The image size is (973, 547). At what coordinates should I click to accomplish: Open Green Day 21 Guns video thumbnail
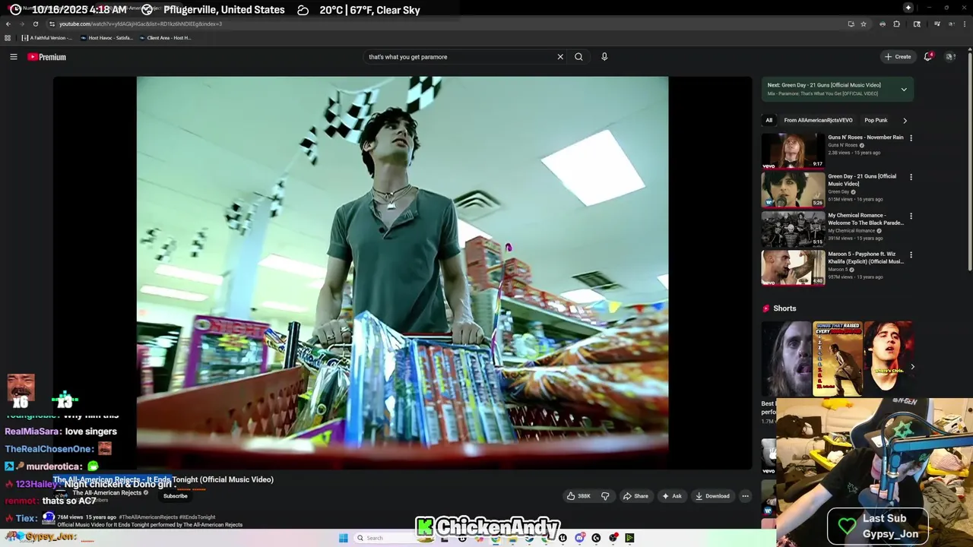[793, 189]
